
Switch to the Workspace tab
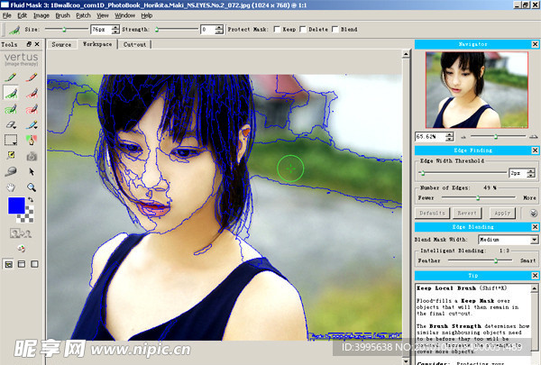[97, 44]
